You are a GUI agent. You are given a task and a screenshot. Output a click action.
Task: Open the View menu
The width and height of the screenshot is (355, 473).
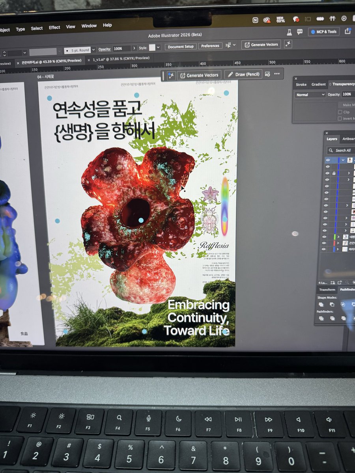point(71,27)
